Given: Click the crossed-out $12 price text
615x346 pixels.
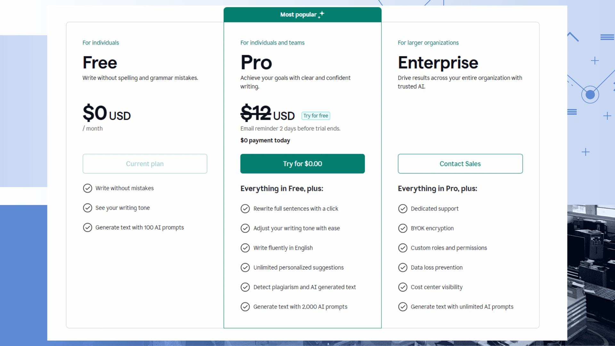Looking at the screenshot, I should [255, 114].
